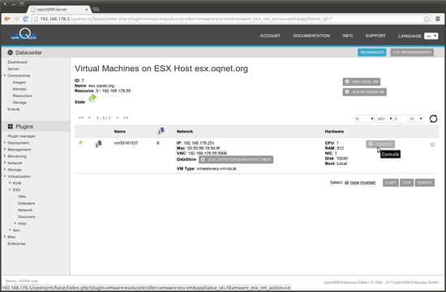Open the Server sidebar item
Viewport: 446px width, 292px height.
(x=13, y=69)
